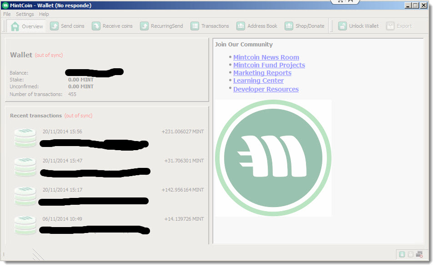Viewport: 436px width, 268px height.
Task: Click the RecurringSend icon
Action: click(144, 26)
